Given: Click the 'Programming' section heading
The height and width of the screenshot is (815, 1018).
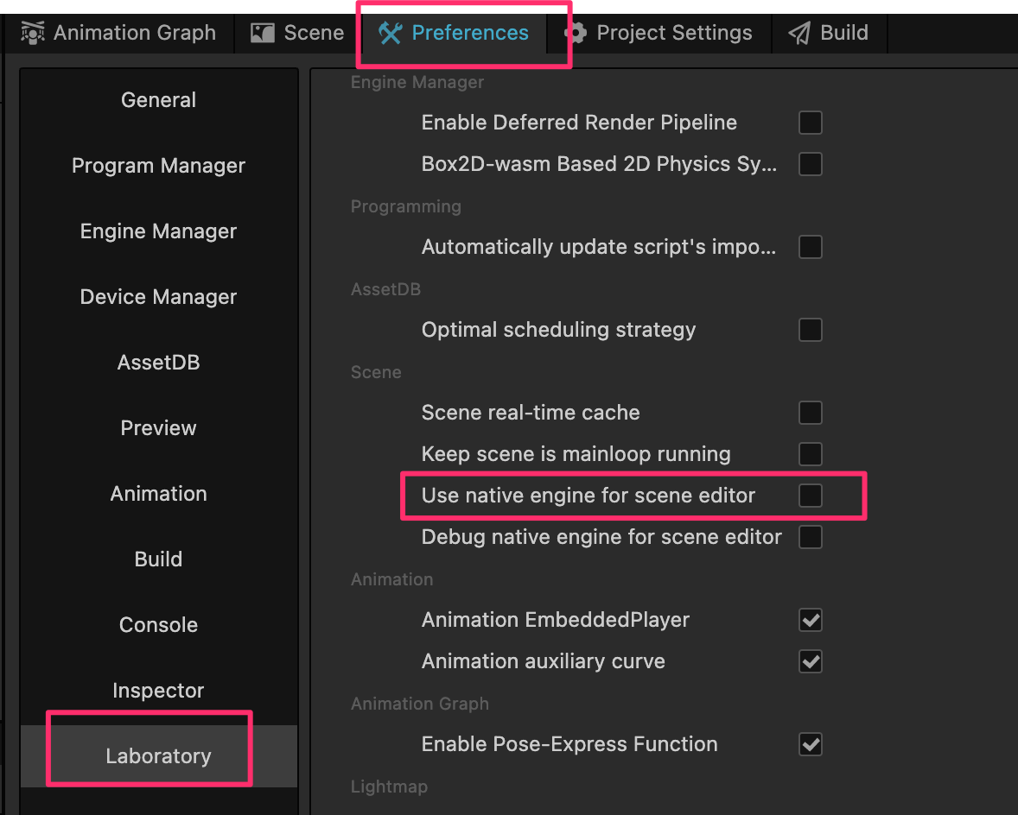Looking at the screenshot, I should tap(406, 207).
